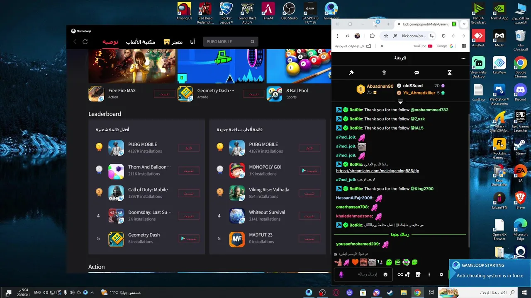Image resolution: width=531 pixels, height=298 pixels.
Task: Click the 8 Ball Pool game icon
Action: coord(274,94)
